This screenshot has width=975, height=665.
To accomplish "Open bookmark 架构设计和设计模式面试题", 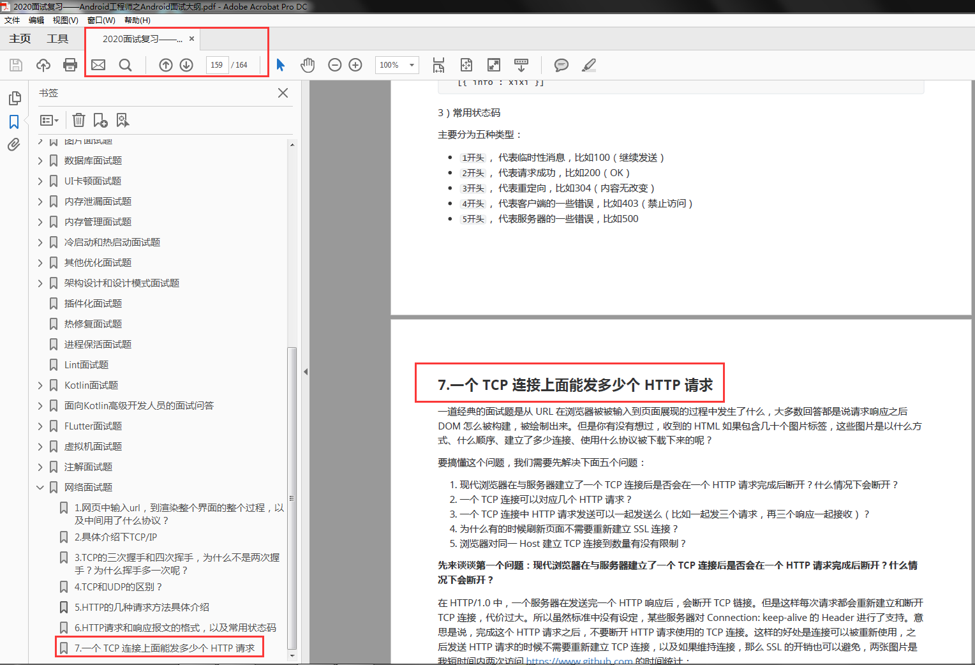I will point(122,283).
